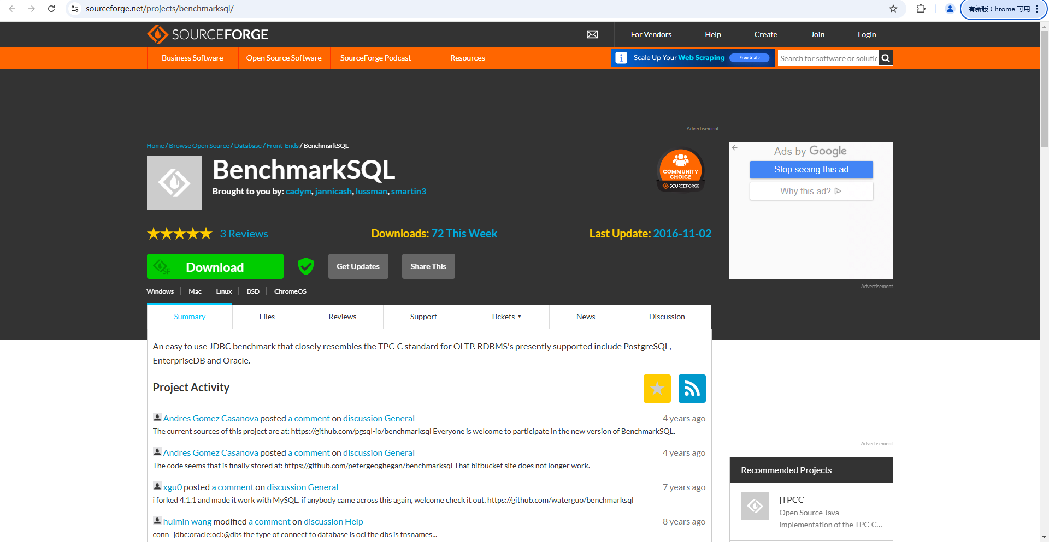Reload the page
The width and height of the screenshot is (1049, 542).
pos(51,9)
